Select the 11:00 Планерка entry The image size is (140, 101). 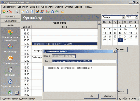tap(37, 51)
